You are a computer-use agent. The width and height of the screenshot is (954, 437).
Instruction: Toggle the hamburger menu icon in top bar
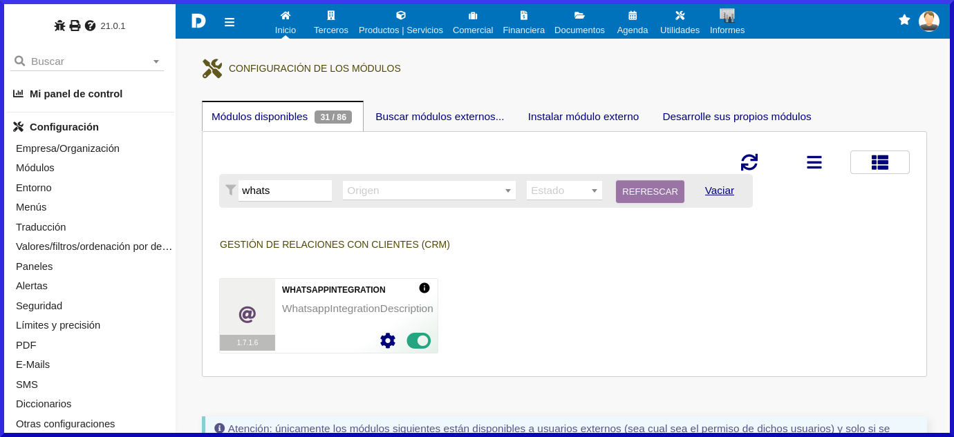click(230, 22)
